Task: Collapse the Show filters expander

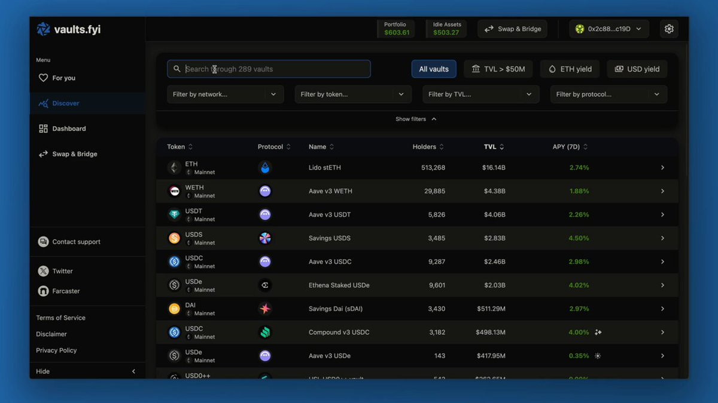Action: [x=416, y=119]
